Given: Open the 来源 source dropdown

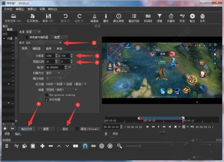Looking at the screenshot, I should tap(33, 32).
